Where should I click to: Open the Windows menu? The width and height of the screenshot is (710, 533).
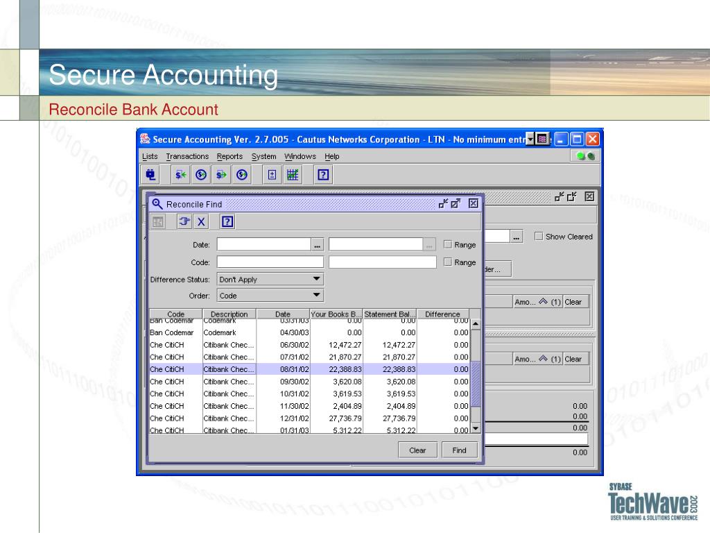coord(300,156)
